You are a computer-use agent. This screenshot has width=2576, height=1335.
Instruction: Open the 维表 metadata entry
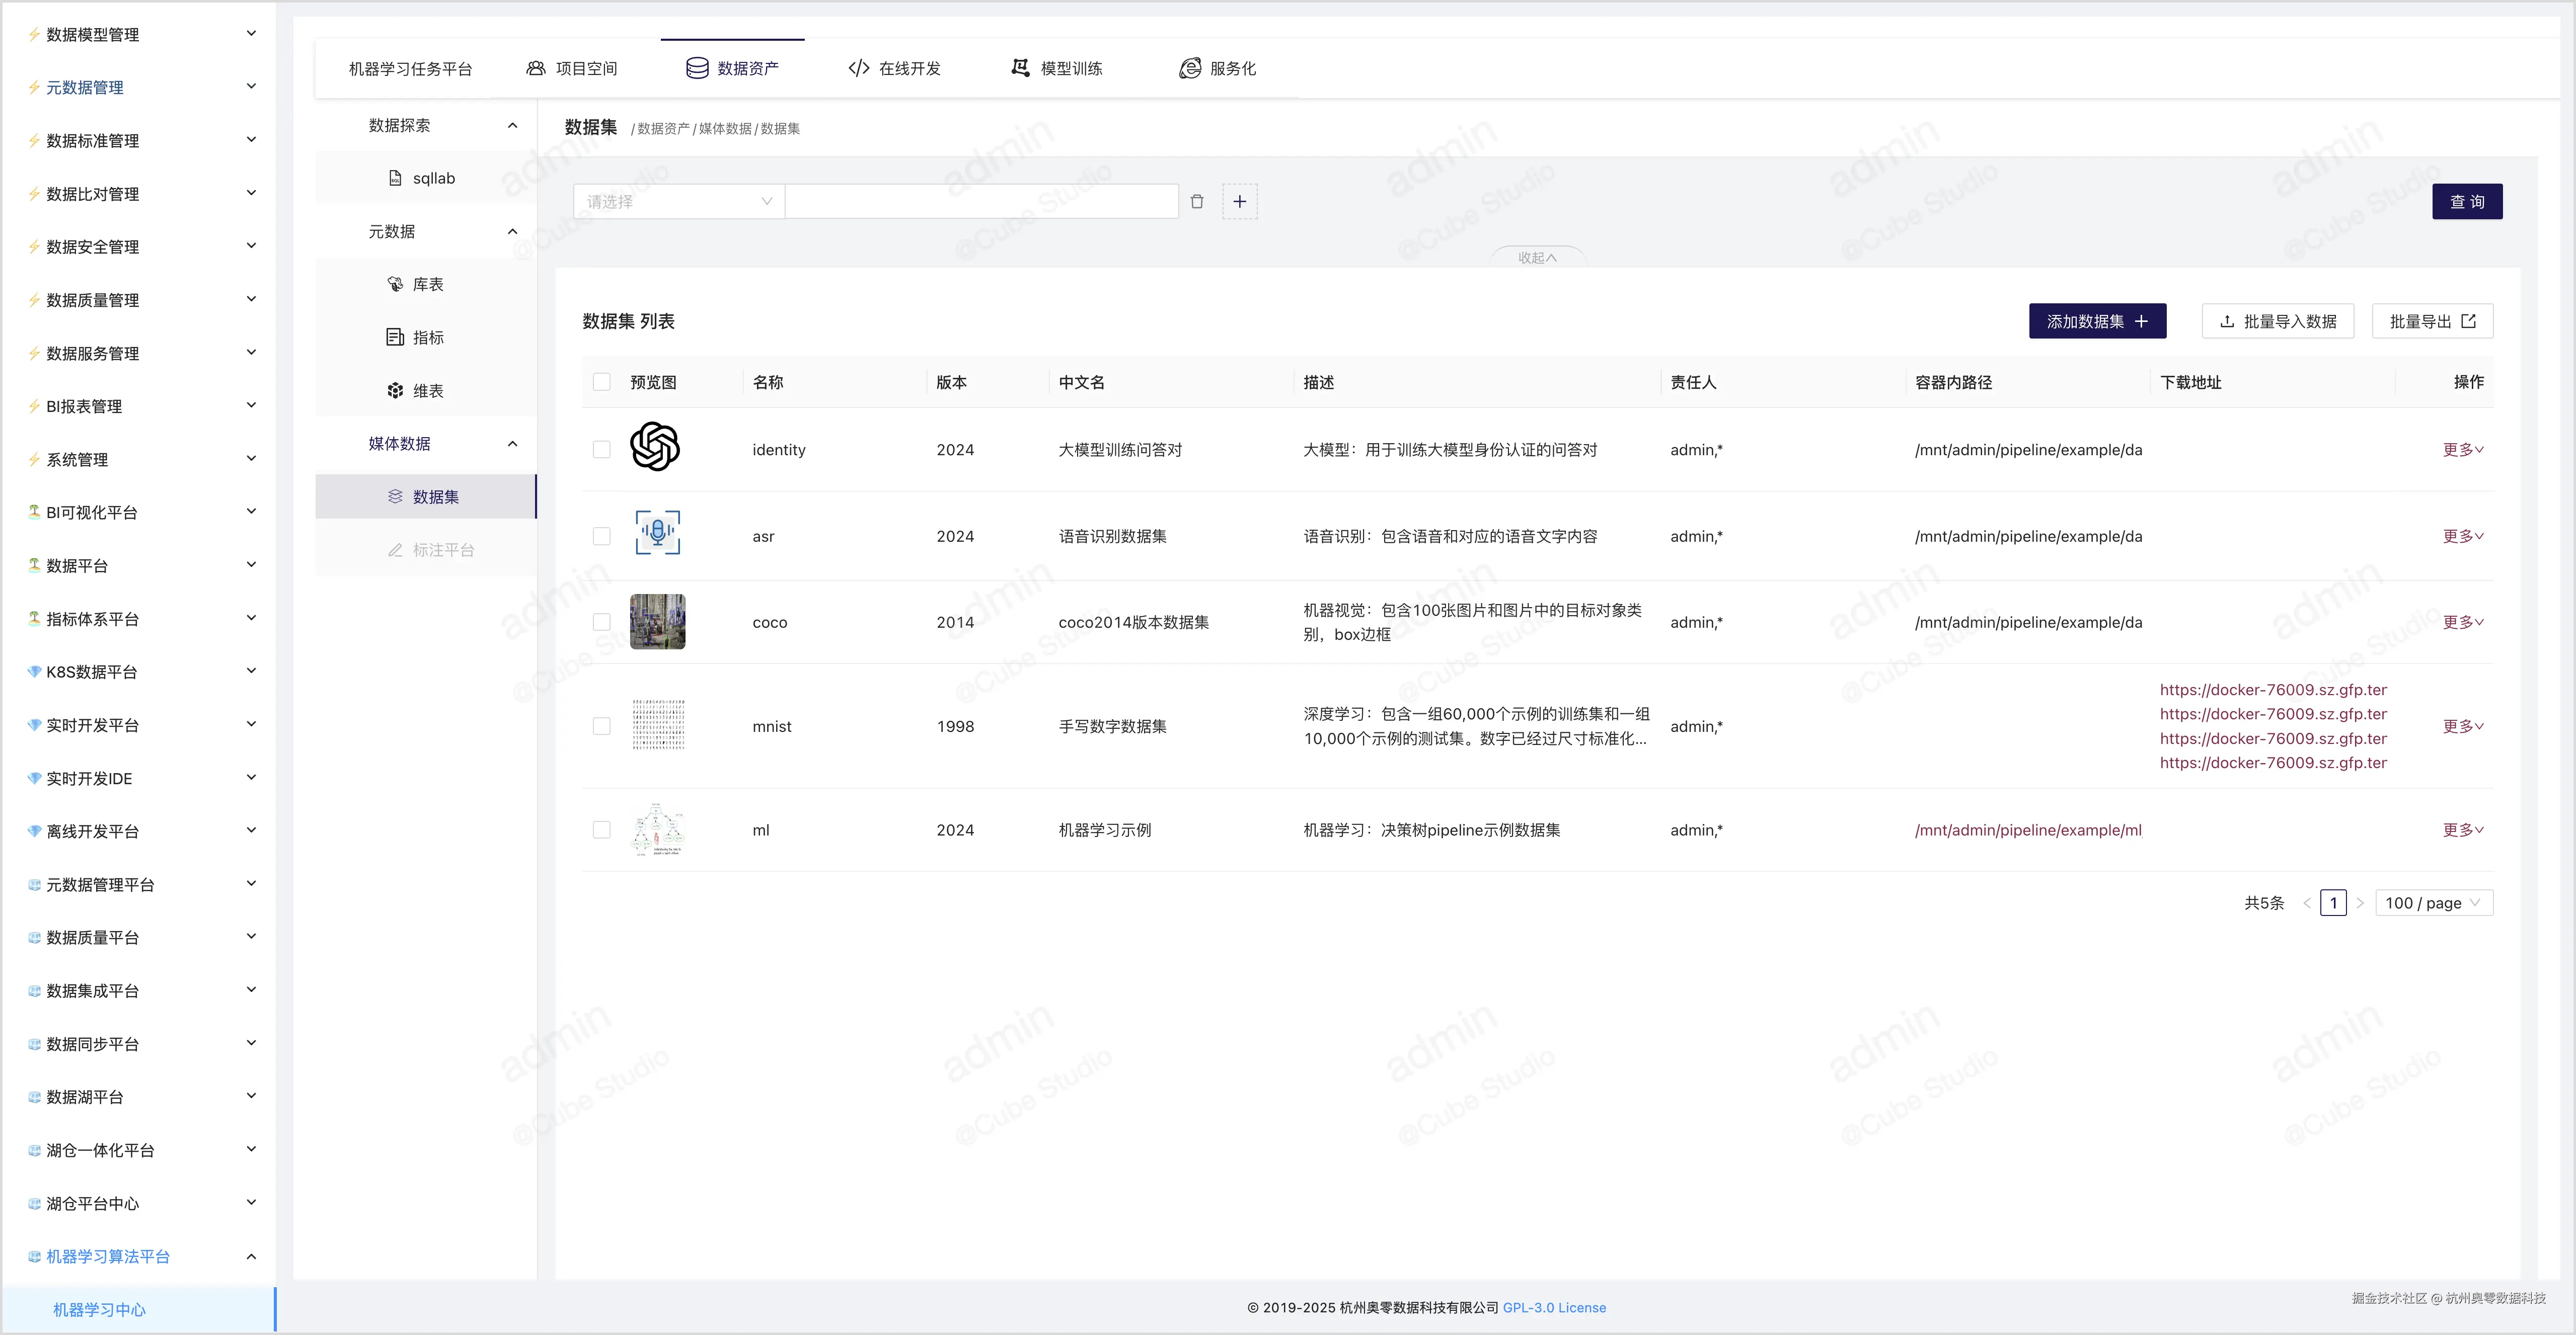coord(427,391)
